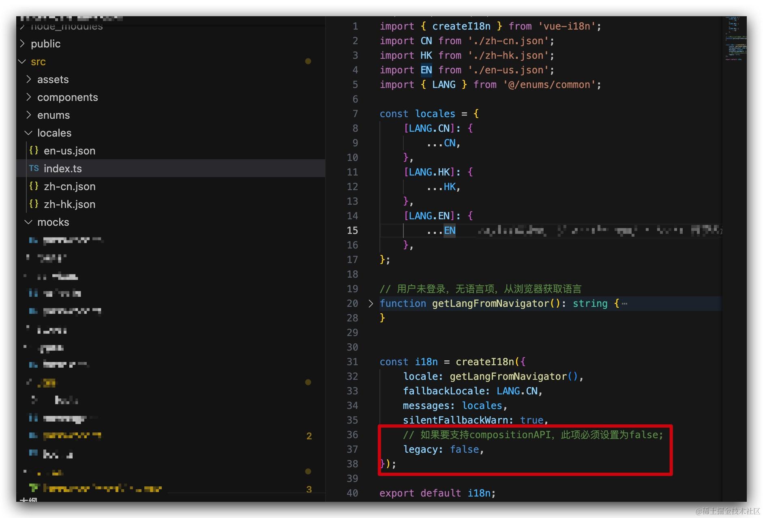Select the mocks folder label
This screenshot has height=518, width=763.
point(53,222)
